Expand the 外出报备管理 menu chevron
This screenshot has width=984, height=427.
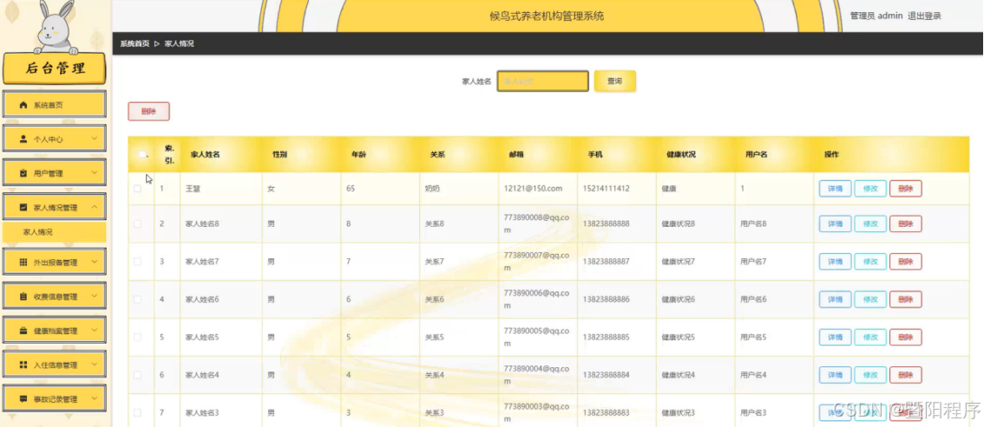point(95,262)
